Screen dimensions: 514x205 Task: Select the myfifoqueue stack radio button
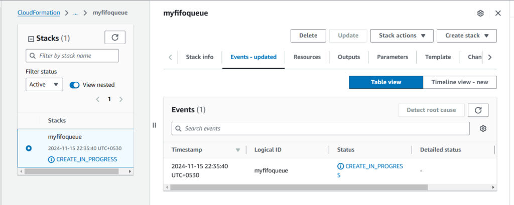(x=29, y=148)
